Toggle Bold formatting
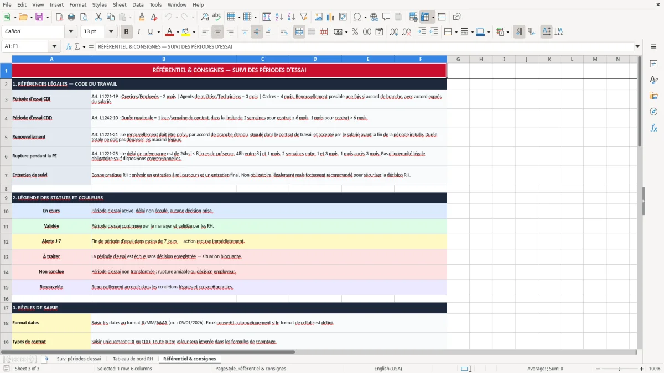The height and width of the screenshot is (373, 664). (126, 32)
